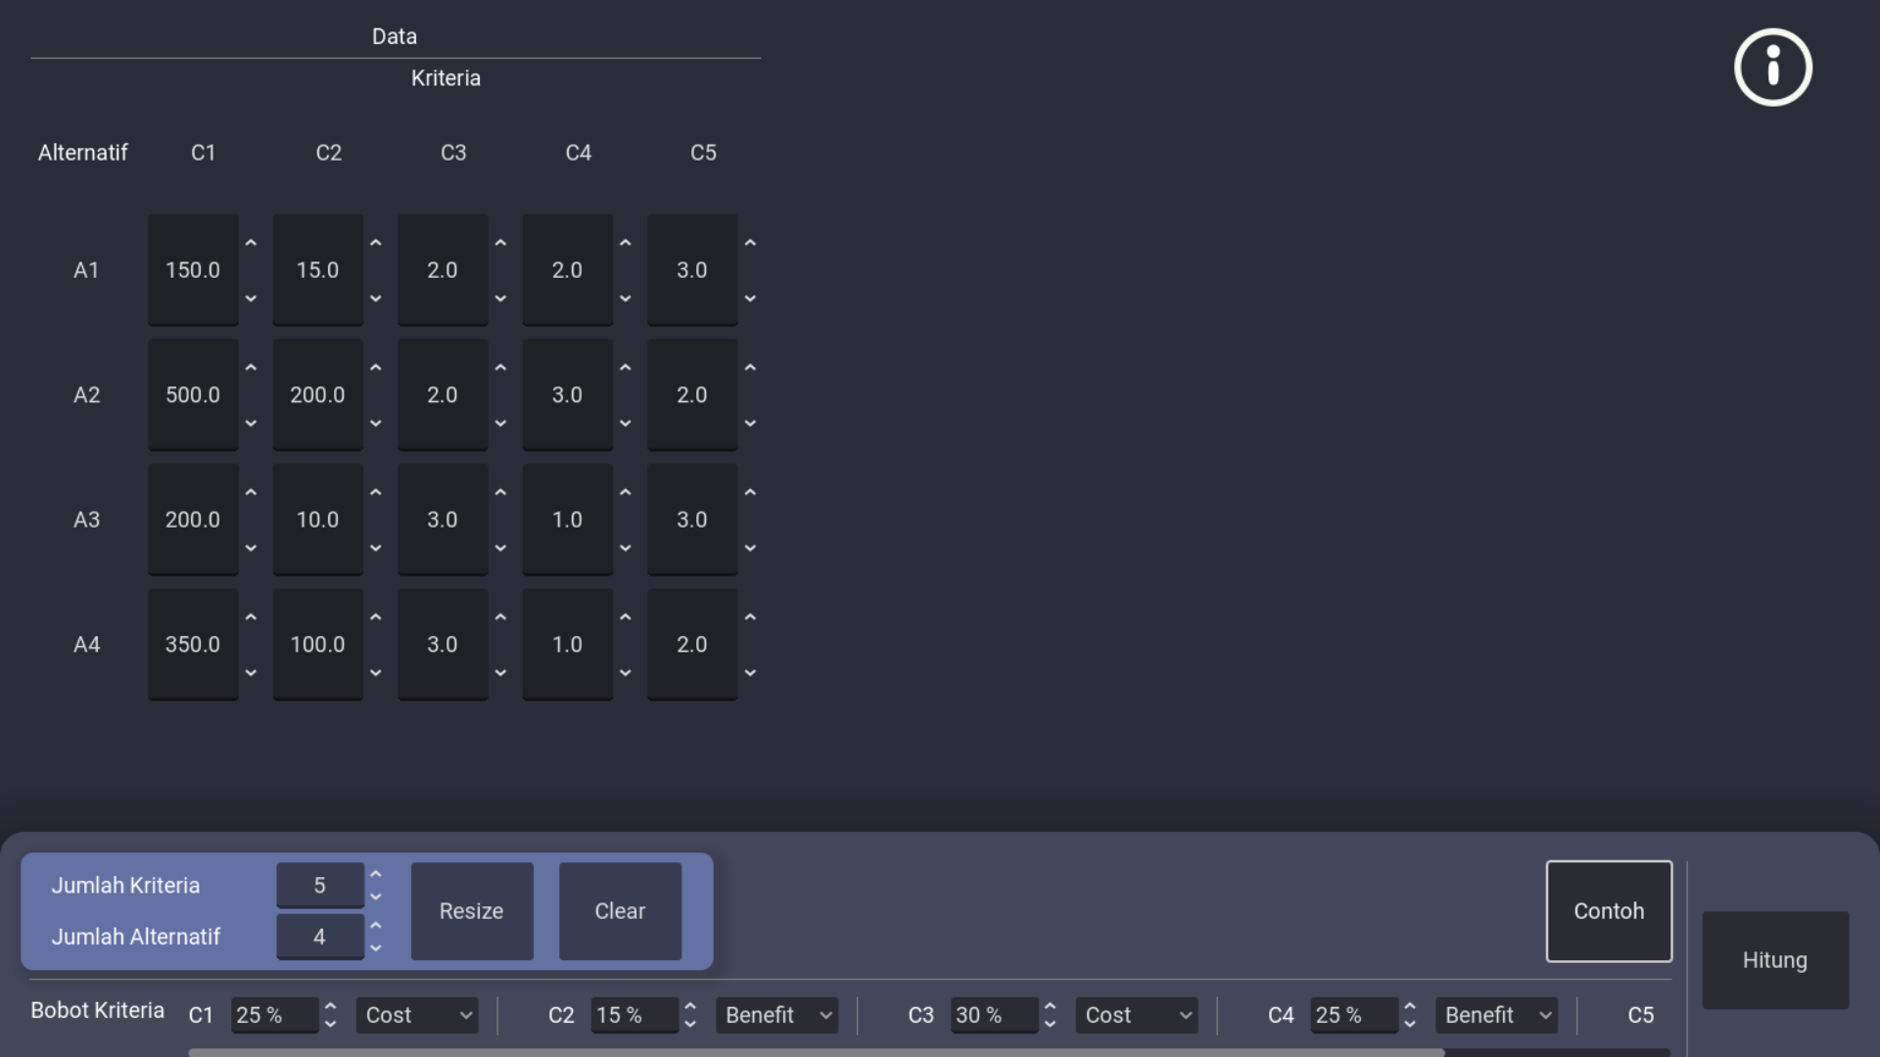1880x1057 pixels.
Task: Click the A3 row label
Action: [x=87, y=520]
